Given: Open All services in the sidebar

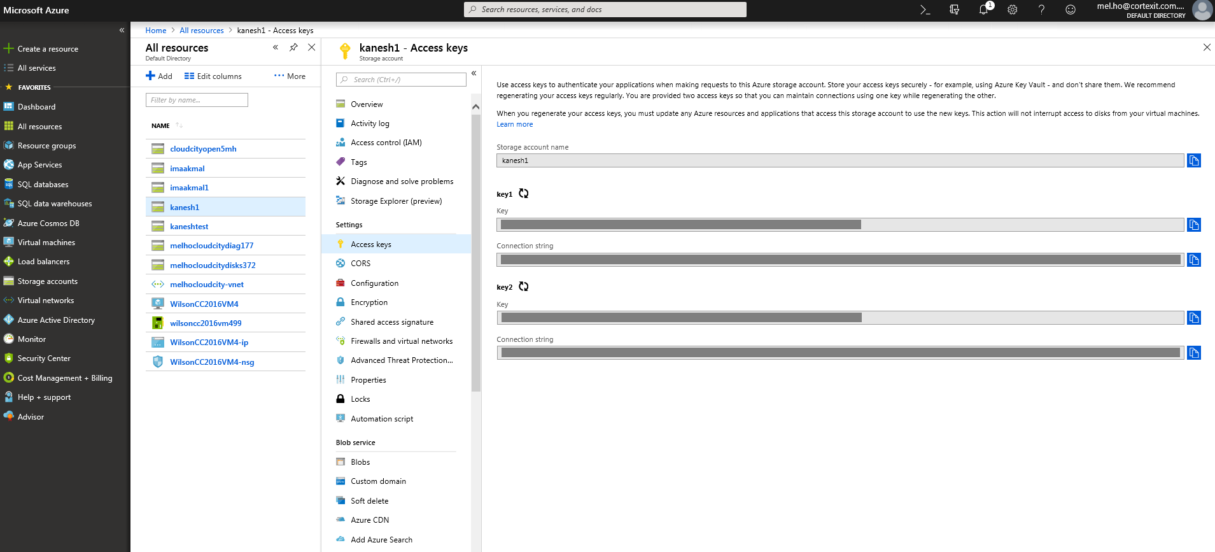Looking at the screenshot, I should [x=36, y=68].
